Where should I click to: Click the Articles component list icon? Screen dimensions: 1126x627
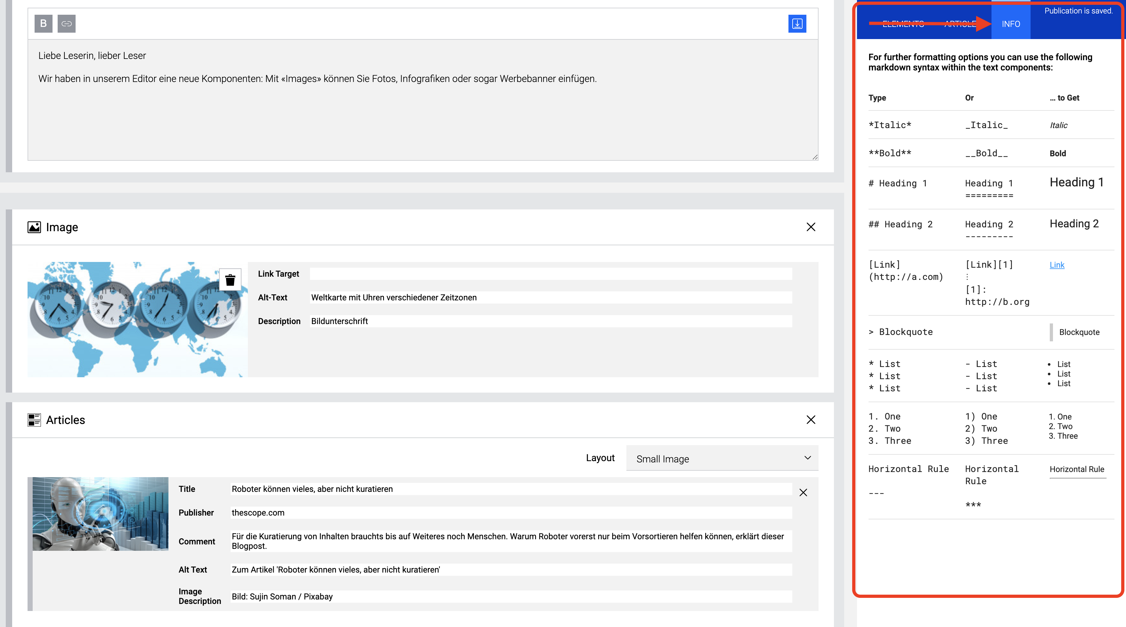click(x=34, y=420)
